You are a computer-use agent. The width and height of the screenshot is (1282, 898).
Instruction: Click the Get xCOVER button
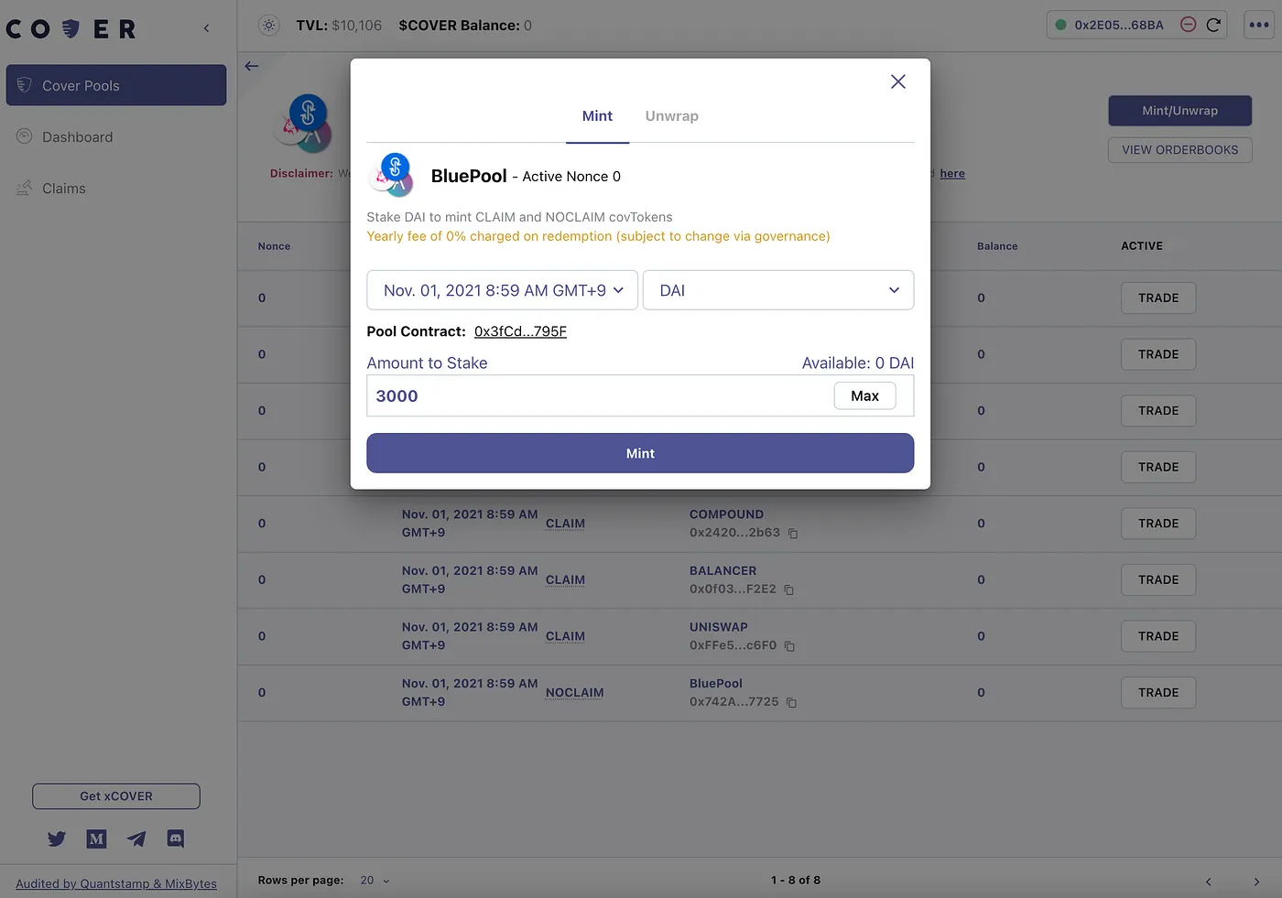[116, 796]
